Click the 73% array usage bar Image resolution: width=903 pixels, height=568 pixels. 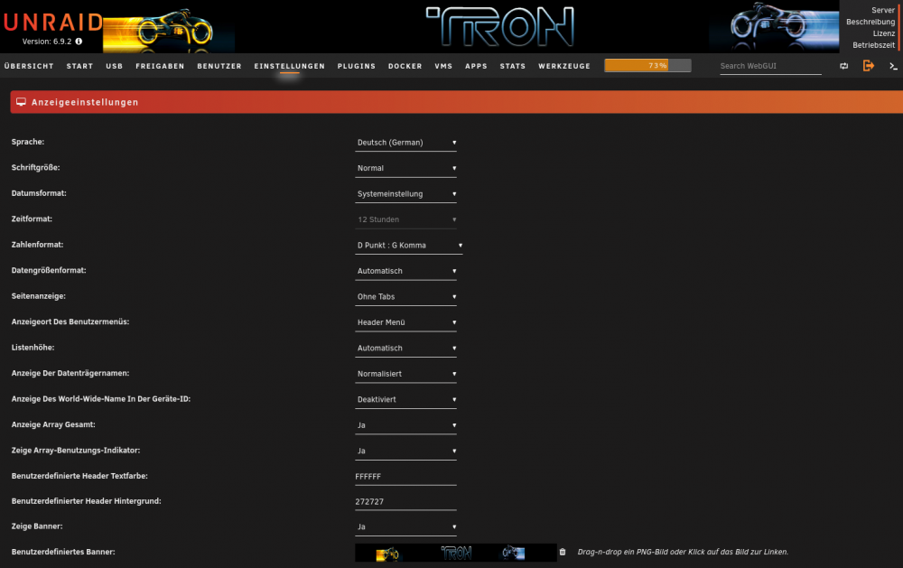647,66
